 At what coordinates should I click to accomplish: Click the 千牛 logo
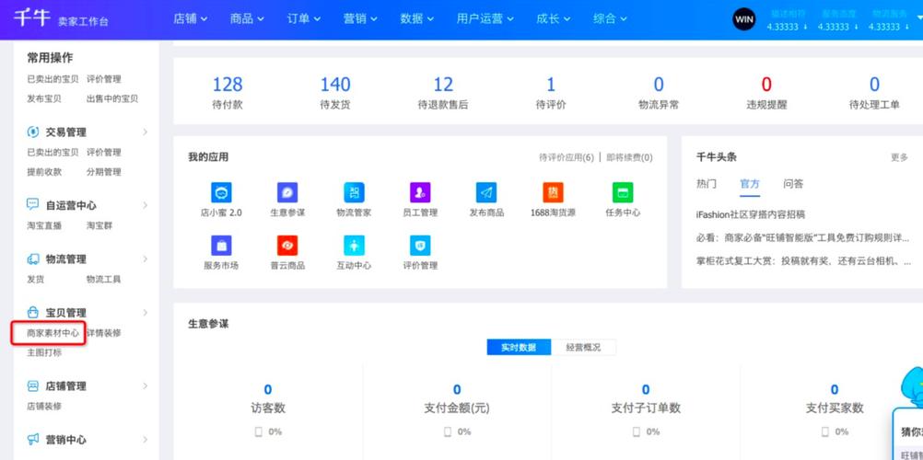tap(32, 18)
